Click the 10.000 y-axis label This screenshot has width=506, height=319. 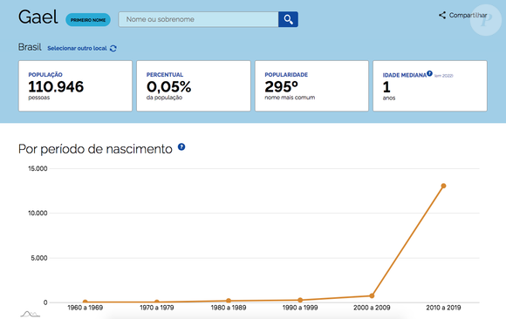[x=38, y=213]
